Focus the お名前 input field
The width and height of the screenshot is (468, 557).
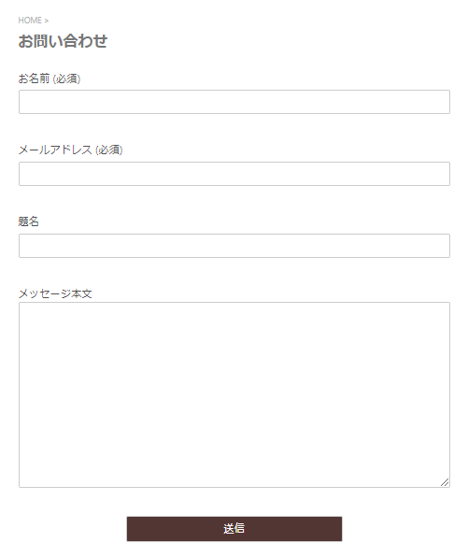(234, 102)
